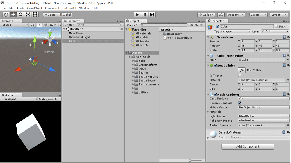291x163 pixels.
Task: Select the Scale tool
Action: coord(28,15)
